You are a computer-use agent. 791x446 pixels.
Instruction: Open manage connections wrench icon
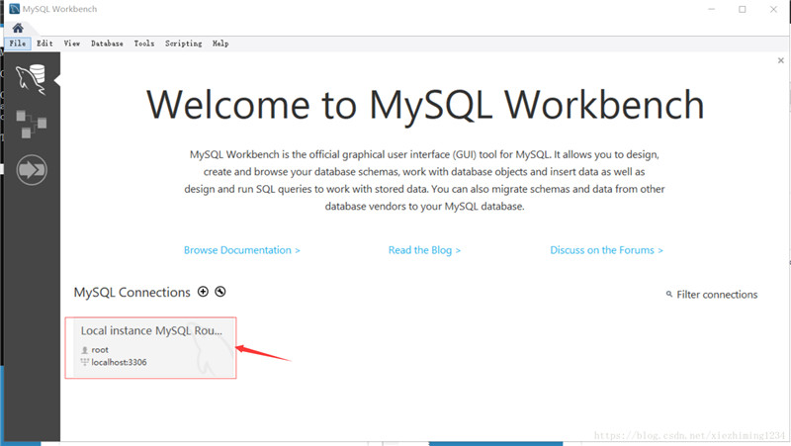[x=220, y=292]
